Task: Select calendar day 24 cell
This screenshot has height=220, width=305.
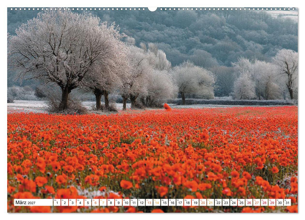Action: click(x=234, y=202)
